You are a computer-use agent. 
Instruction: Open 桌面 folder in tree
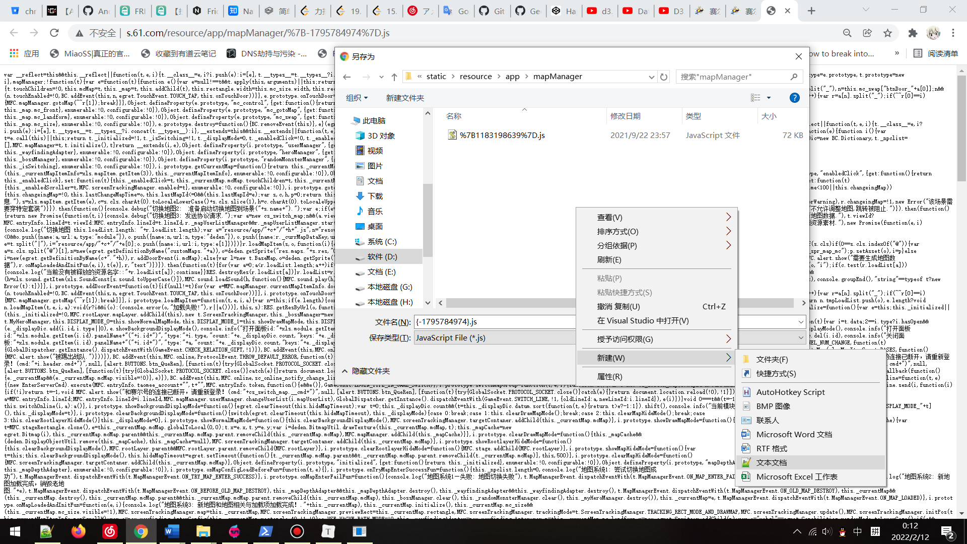pos(375,226)
